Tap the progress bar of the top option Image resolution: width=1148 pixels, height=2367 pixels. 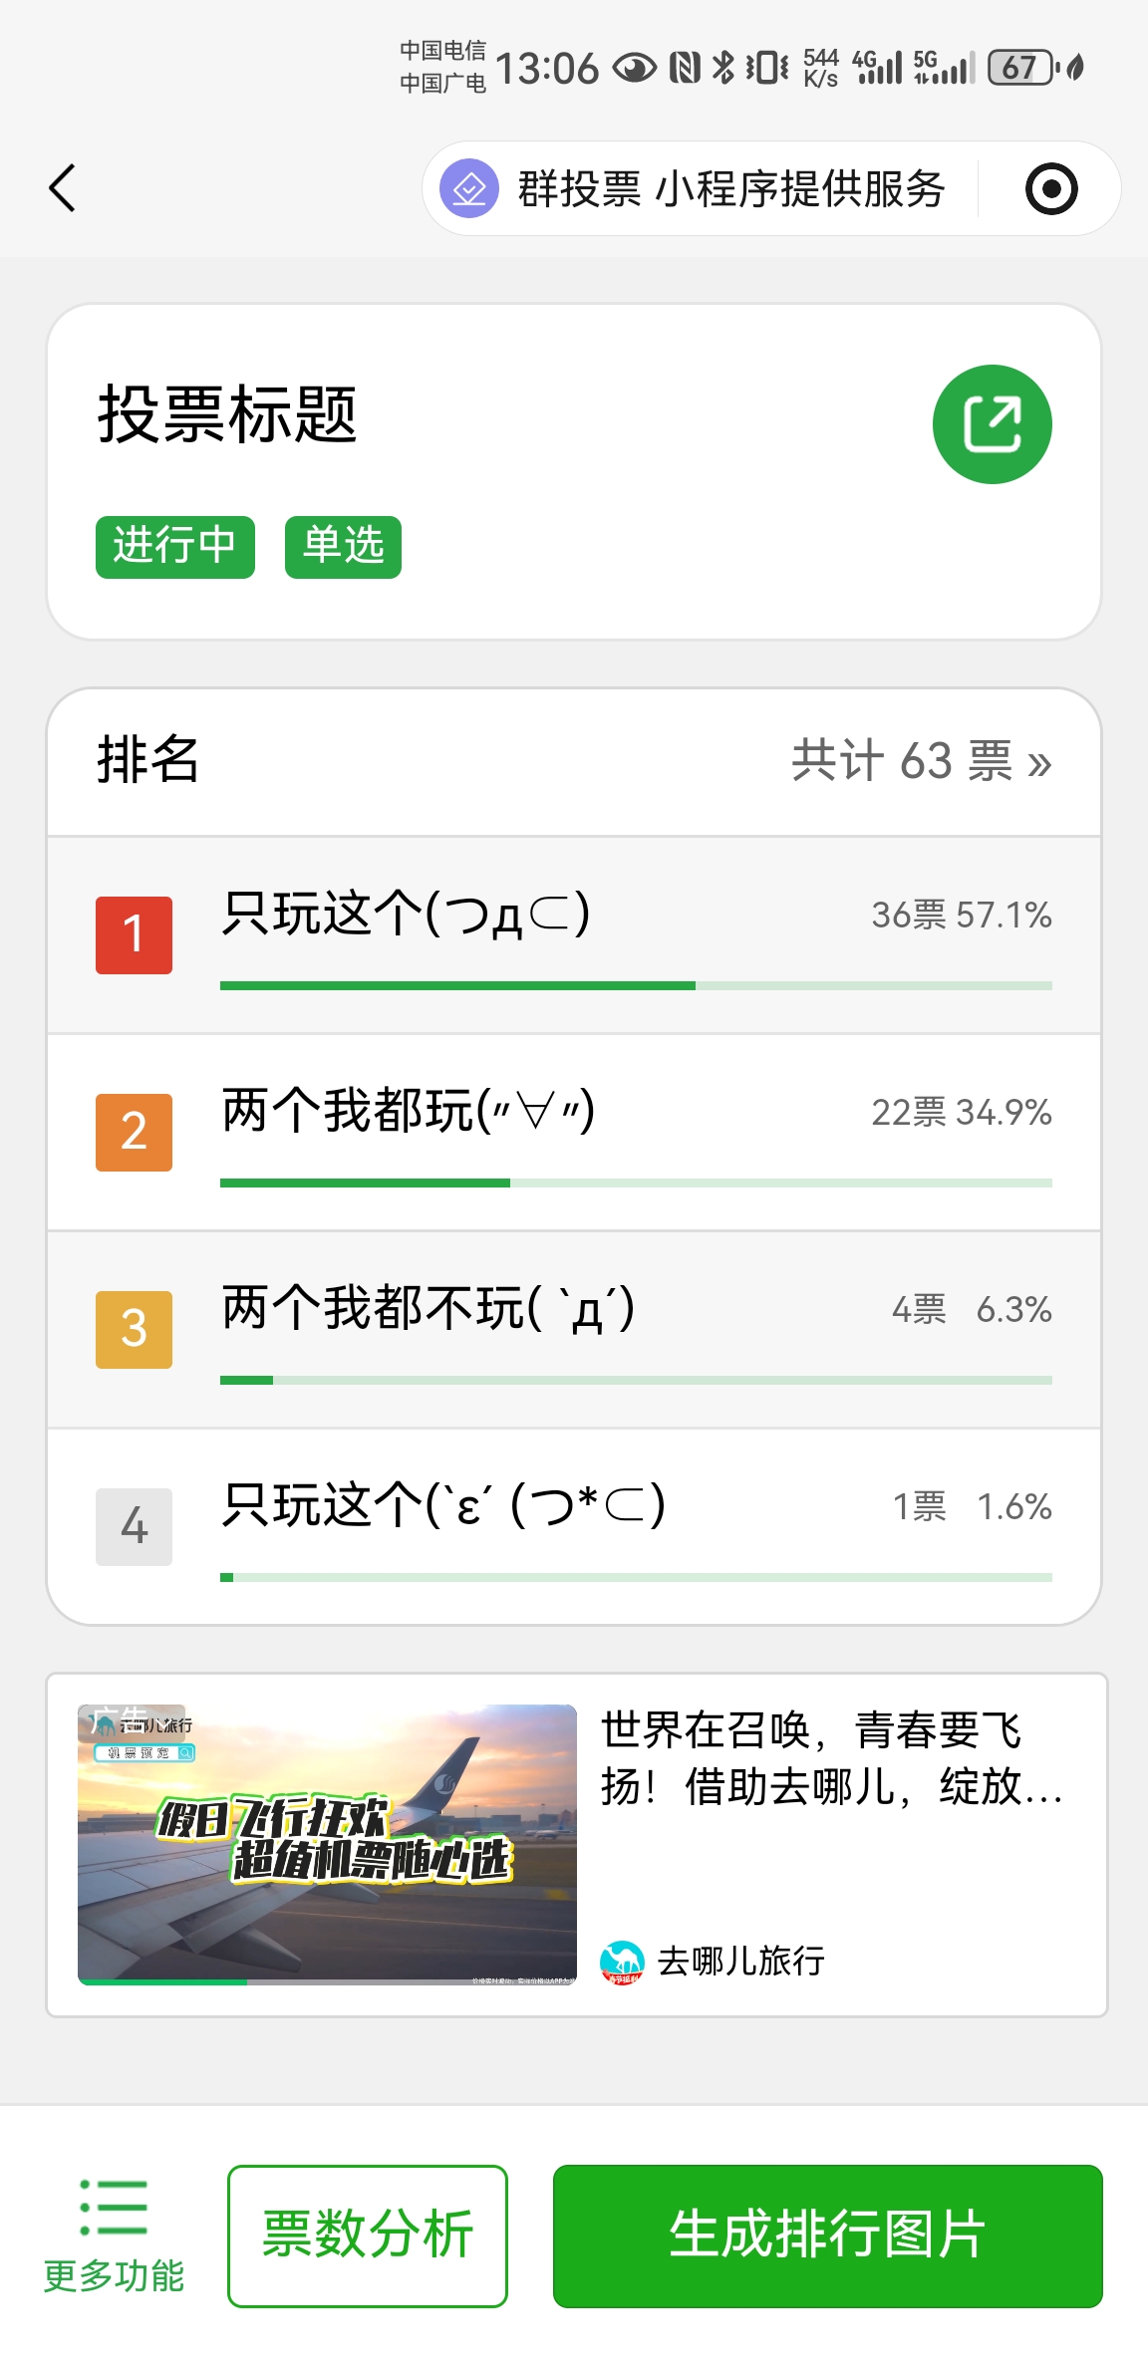636,986
